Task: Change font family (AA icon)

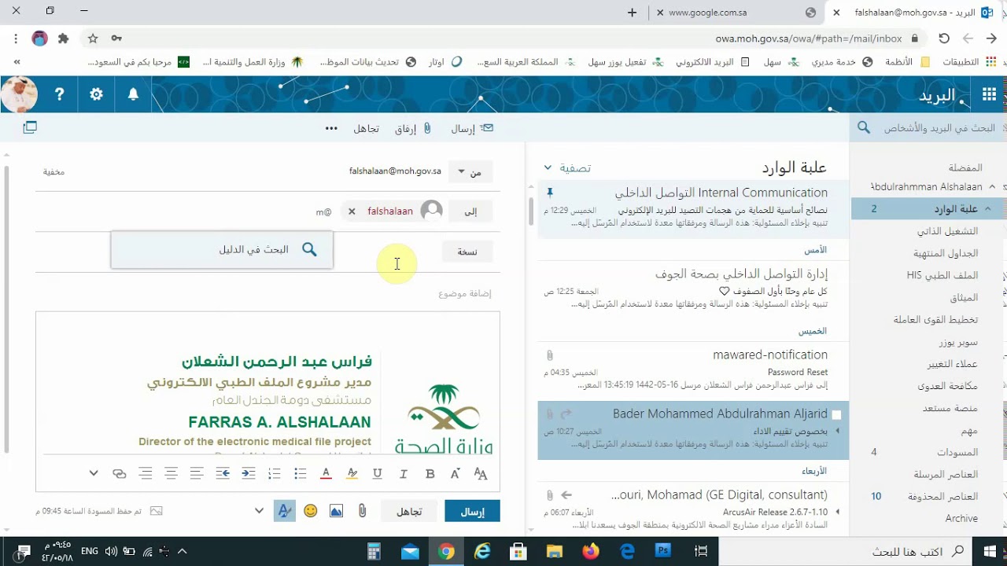Action: pos(481,473)
